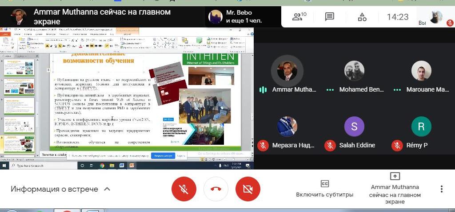Click the Marouane participant video tile
Image resolution: width=455 pixels, height=212 pixels.
point(421,71)
